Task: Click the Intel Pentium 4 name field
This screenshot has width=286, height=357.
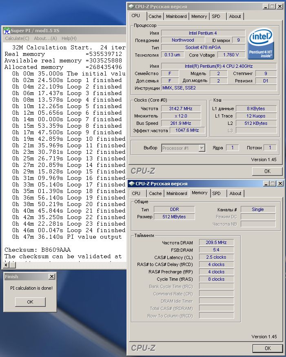Action: 203,33
